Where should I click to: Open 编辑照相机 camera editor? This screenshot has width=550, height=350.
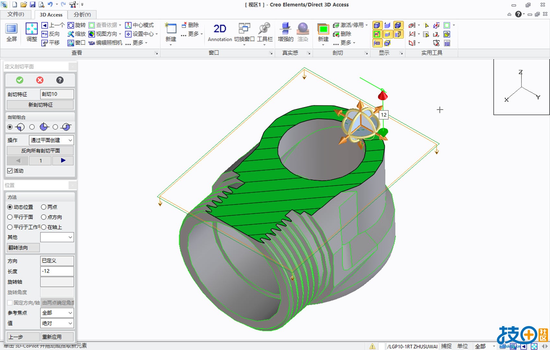coord(105,43)
